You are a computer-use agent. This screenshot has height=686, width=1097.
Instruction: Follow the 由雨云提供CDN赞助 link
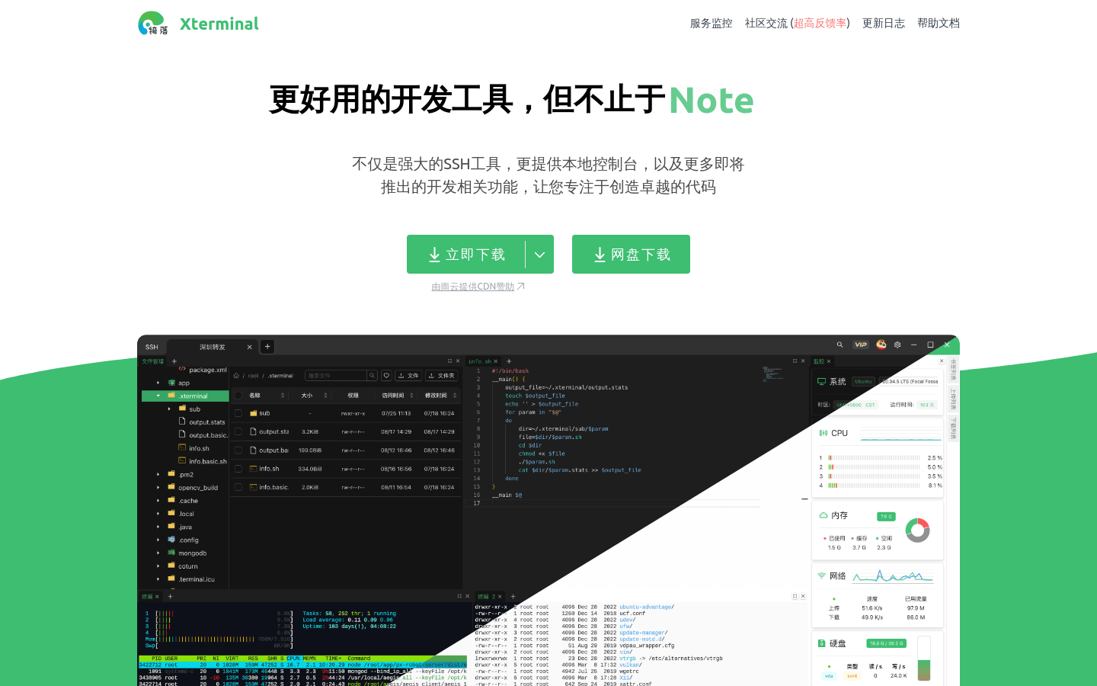478,287
